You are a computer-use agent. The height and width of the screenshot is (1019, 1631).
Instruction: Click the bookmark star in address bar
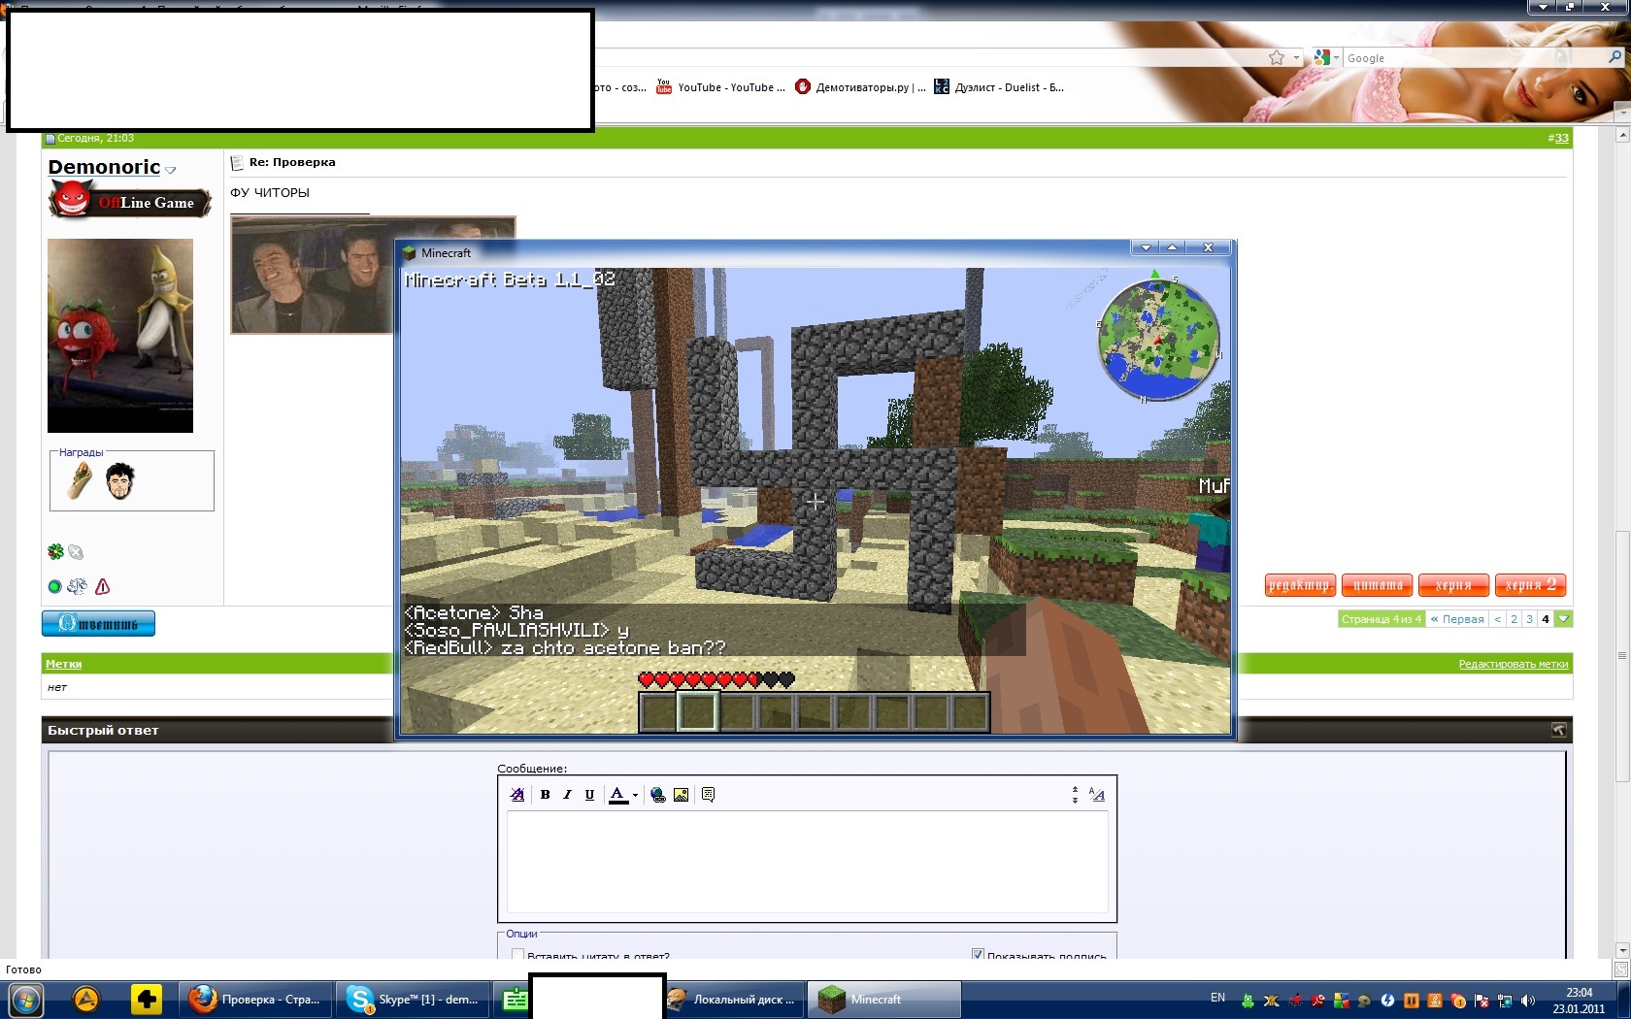click(1277, 58)
